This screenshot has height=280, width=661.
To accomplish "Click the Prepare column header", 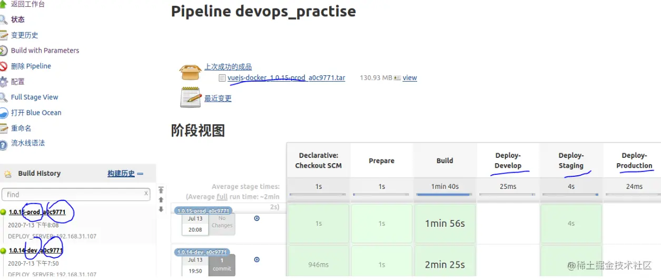I will point(382,161).
